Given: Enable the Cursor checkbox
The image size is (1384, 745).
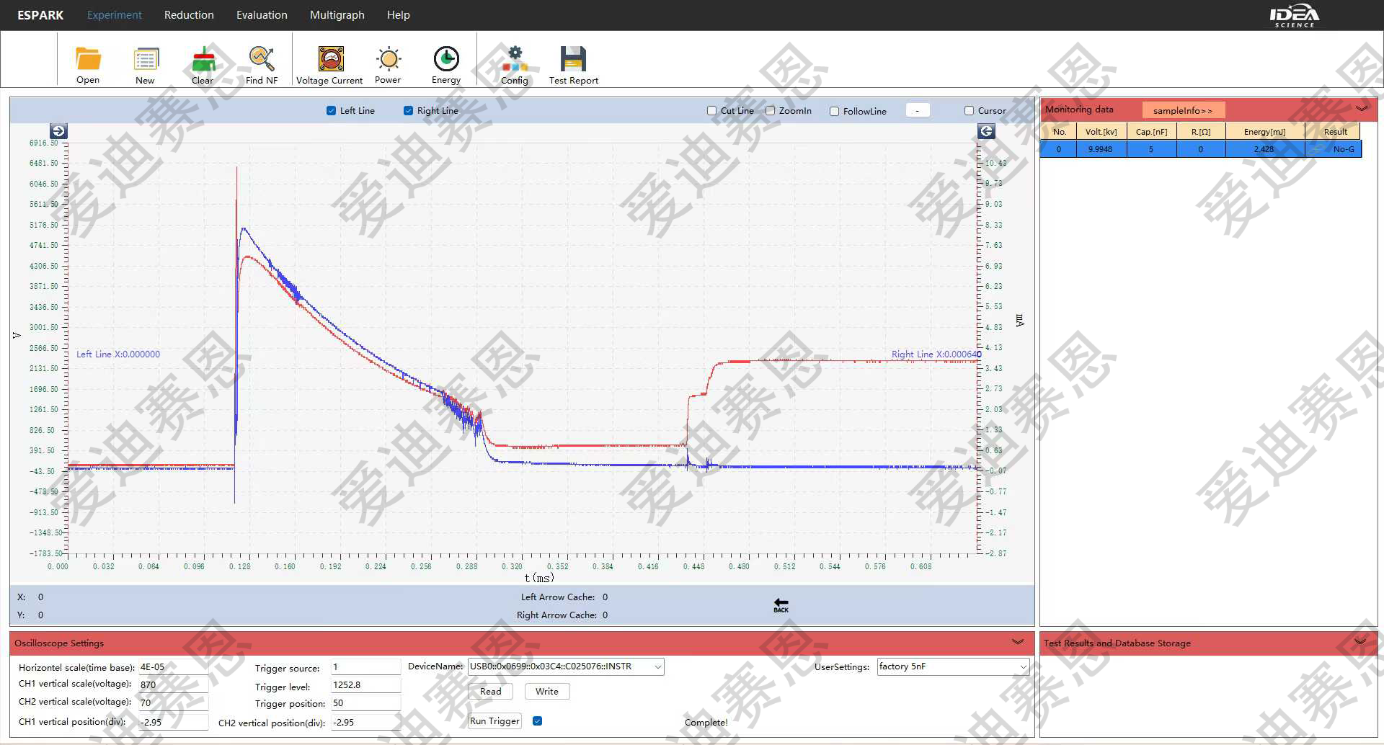Looking at the screenshot, I should click(970, 111).
